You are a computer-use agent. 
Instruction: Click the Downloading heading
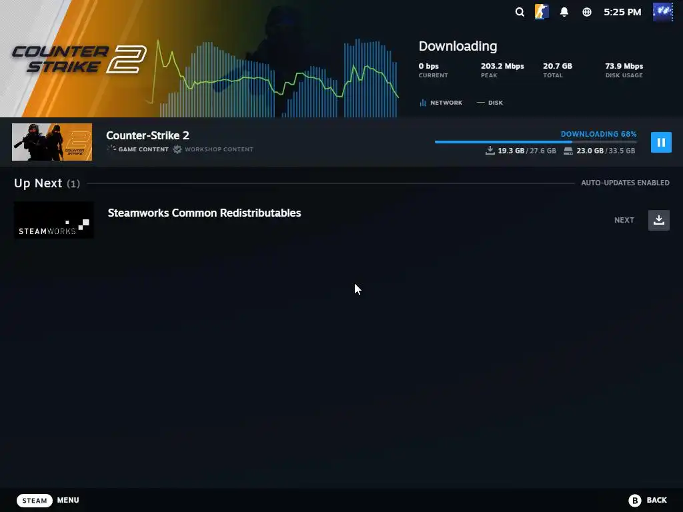[458, 46]
